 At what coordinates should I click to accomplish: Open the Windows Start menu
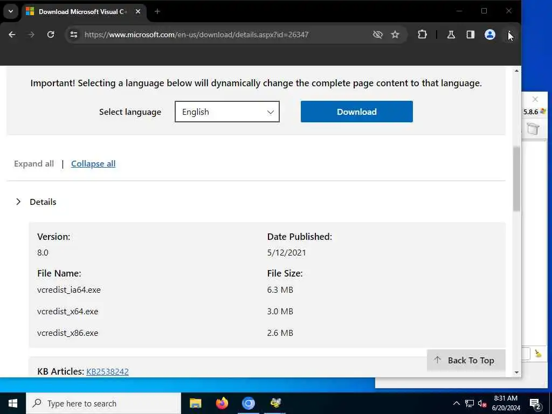point(13,403)
